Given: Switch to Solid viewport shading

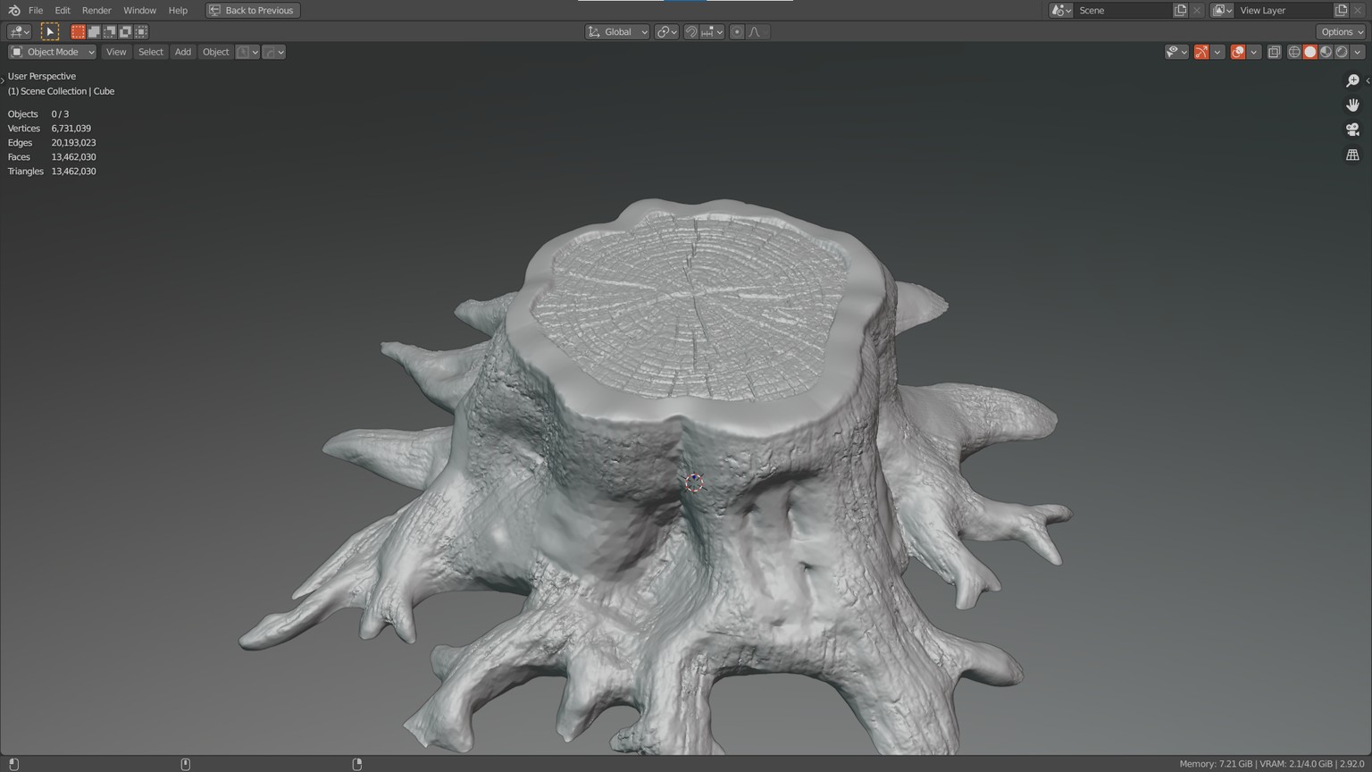Looking at the screenshot, I should coord(1310,52).
